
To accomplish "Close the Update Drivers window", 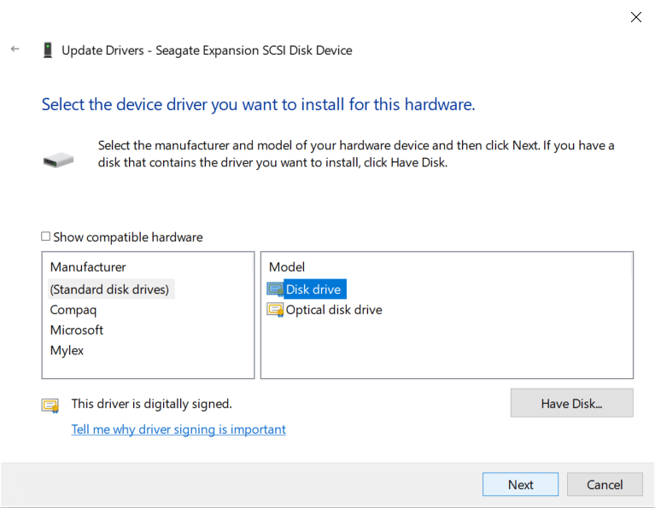I will (x=635, y=17).
